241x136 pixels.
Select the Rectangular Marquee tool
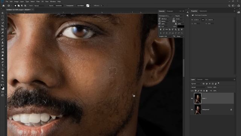[x=3, y=16]
